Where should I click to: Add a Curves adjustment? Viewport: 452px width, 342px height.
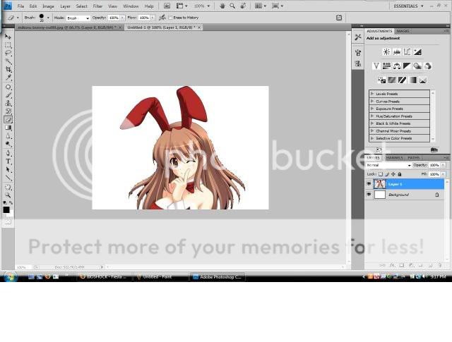tap(407, 51)
